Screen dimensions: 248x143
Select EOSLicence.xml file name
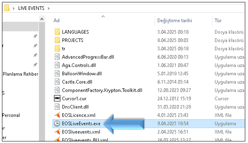tap(79, 115)
